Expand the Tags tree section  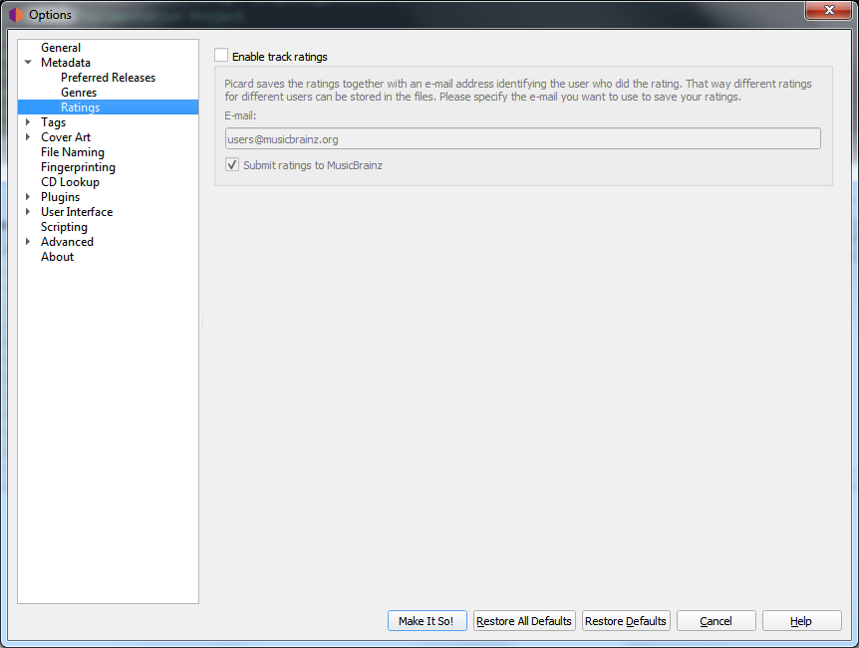coord(28,122)
